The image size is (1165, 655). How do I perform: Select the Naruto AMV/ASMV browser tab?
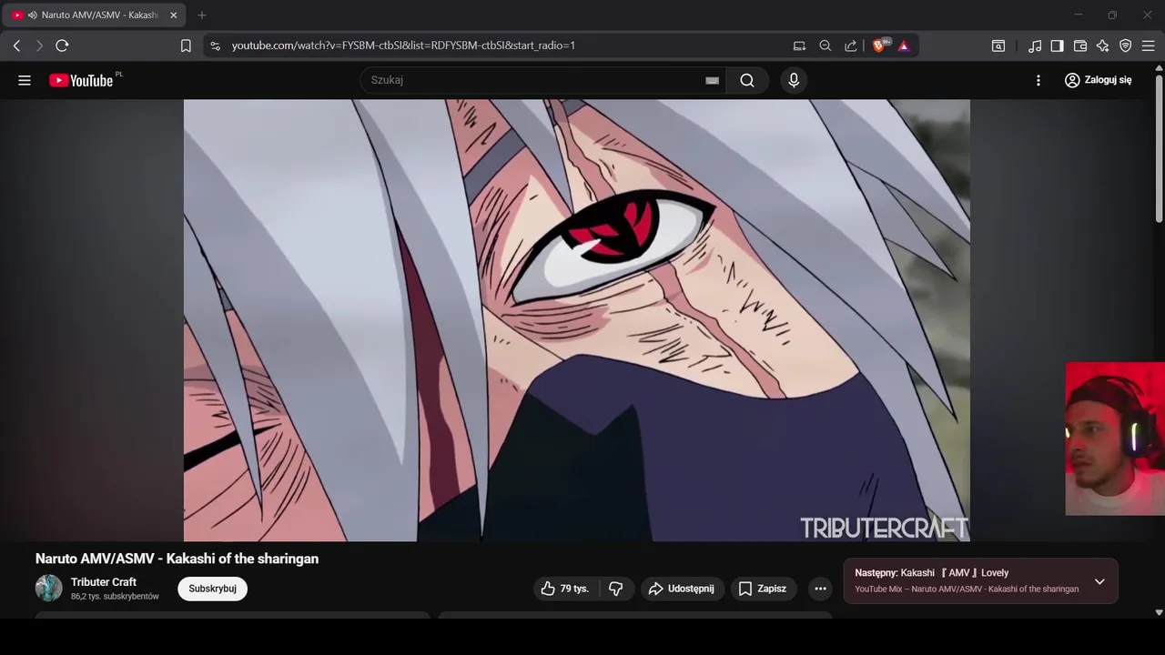[x=94, y=15]
